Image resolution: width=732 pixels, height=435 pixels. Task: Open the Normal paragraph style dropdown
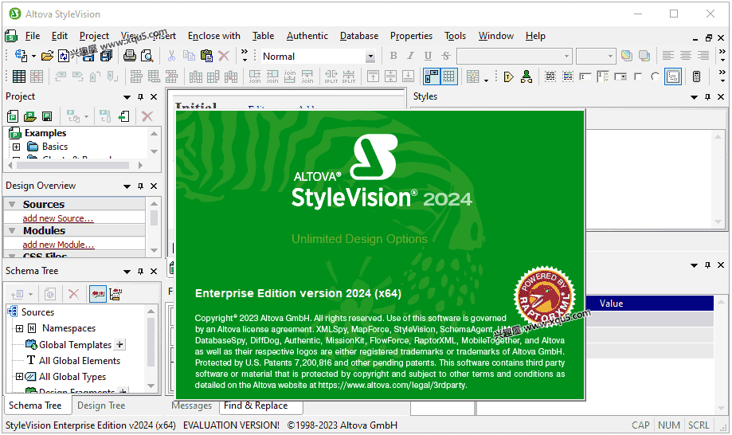pyautogui.click(x=370, y=57)
